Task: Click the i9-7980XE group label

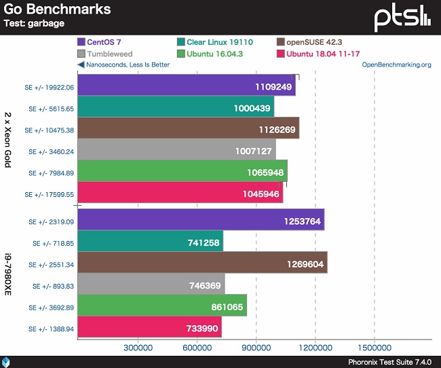Action: tap(7, 274)
